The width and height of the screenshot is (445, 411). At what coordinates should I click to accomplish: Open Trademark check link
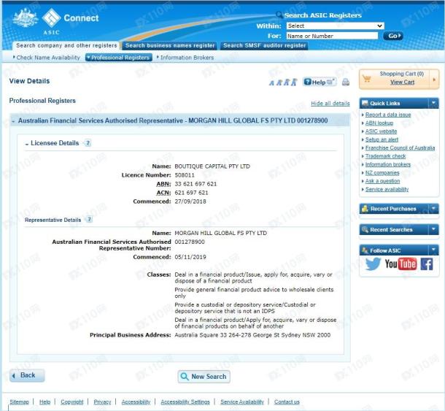click(x=385, y=156)
